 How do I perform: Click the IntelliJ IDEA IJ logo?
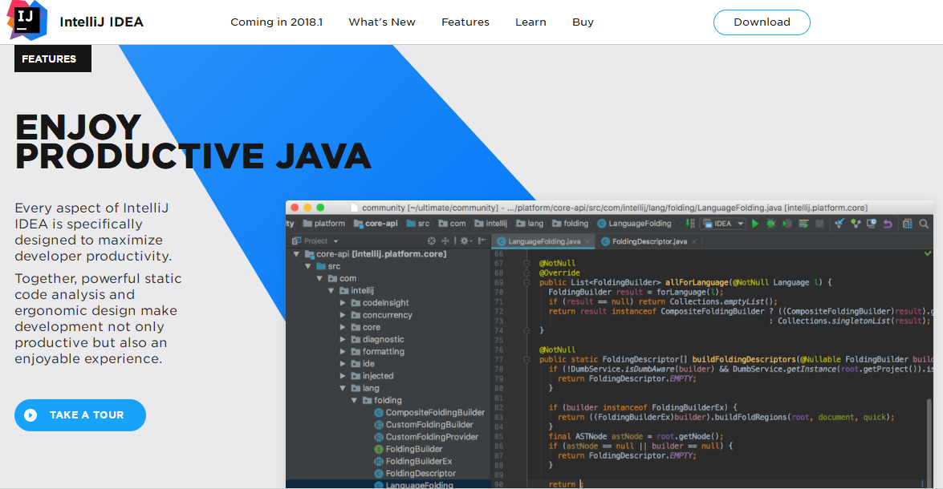point(26,20)
